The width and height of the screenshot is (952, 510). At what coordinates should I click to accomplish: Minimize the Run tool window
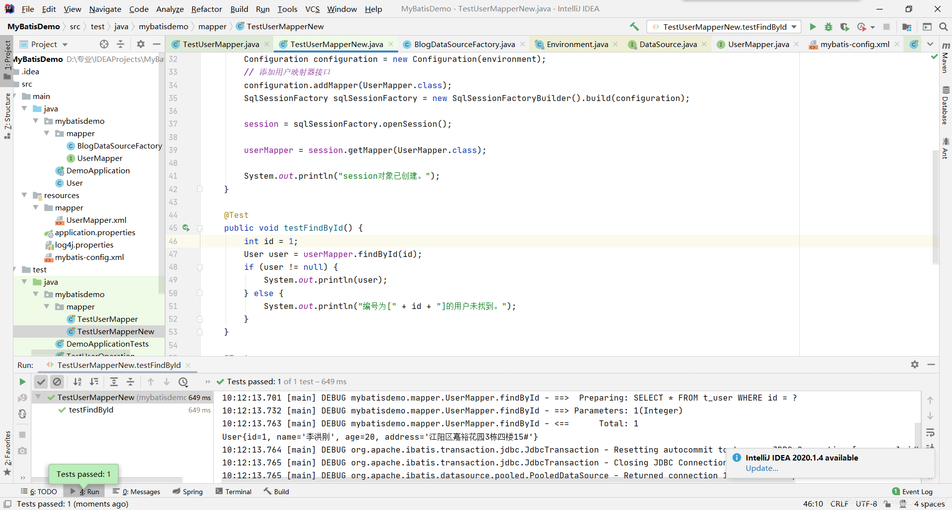click(x=931, y=364)
